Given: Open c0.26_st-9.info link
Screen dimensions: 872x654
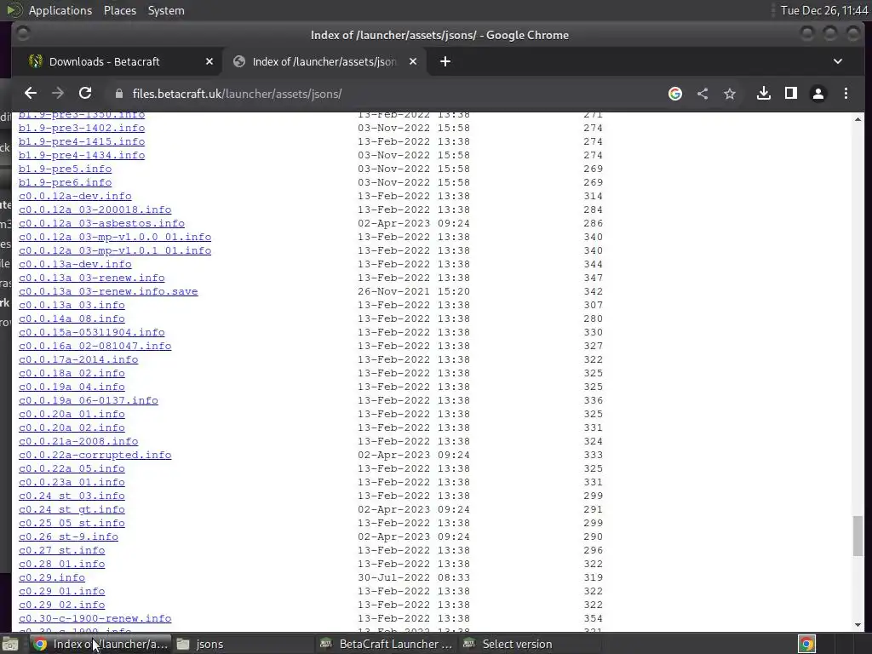Looking at the screenshot, I should (68, 536).
